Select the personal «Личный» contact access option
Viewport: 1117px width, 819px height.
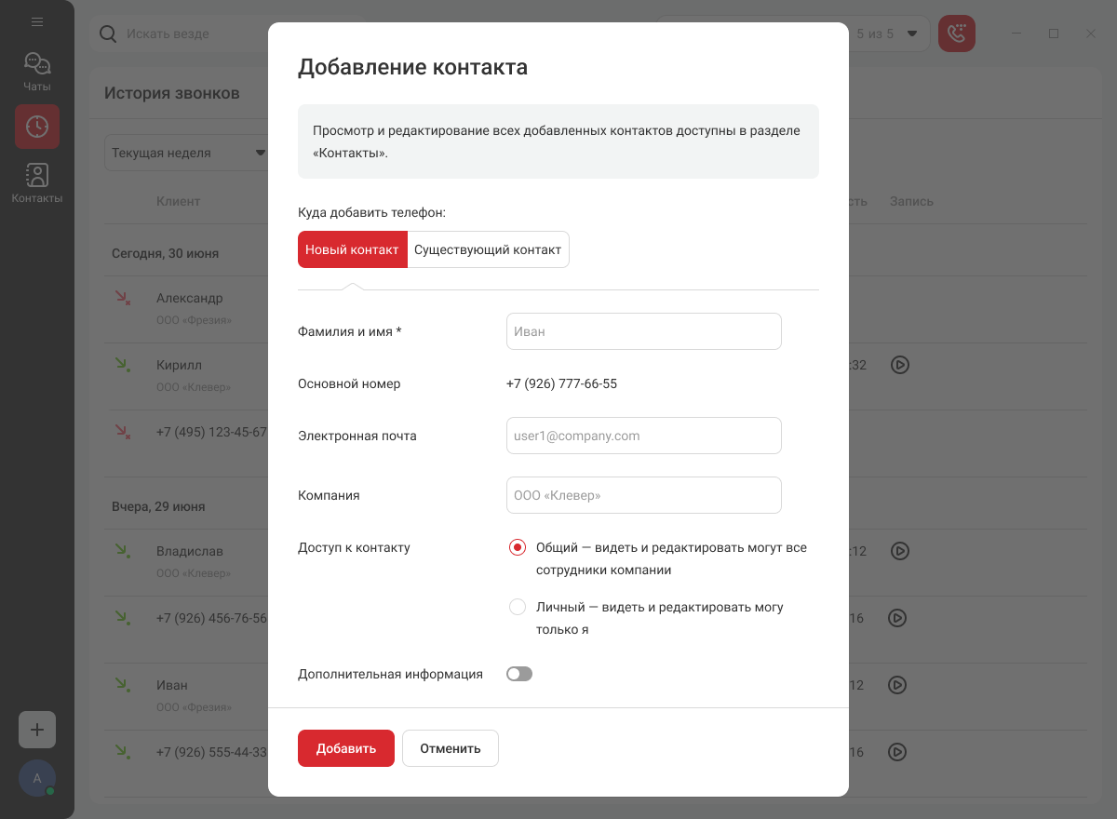(518, 607)
